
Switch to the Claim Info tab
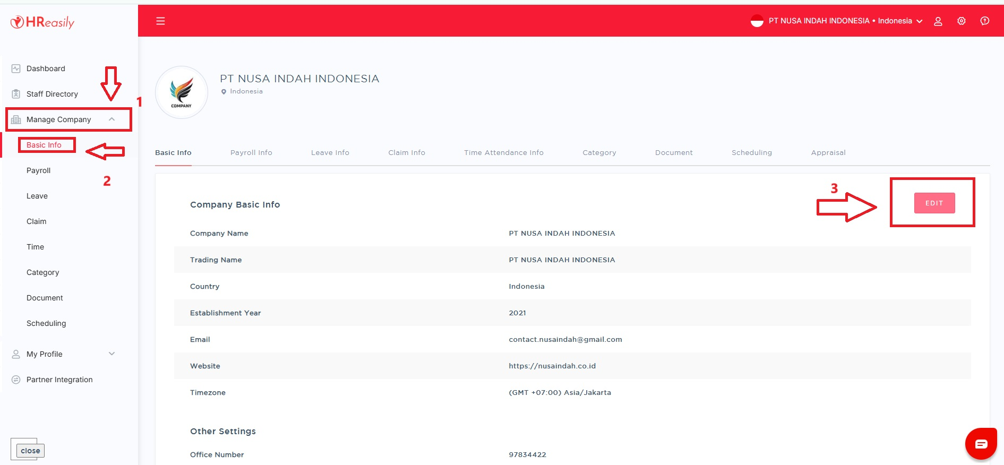point(407,153)
